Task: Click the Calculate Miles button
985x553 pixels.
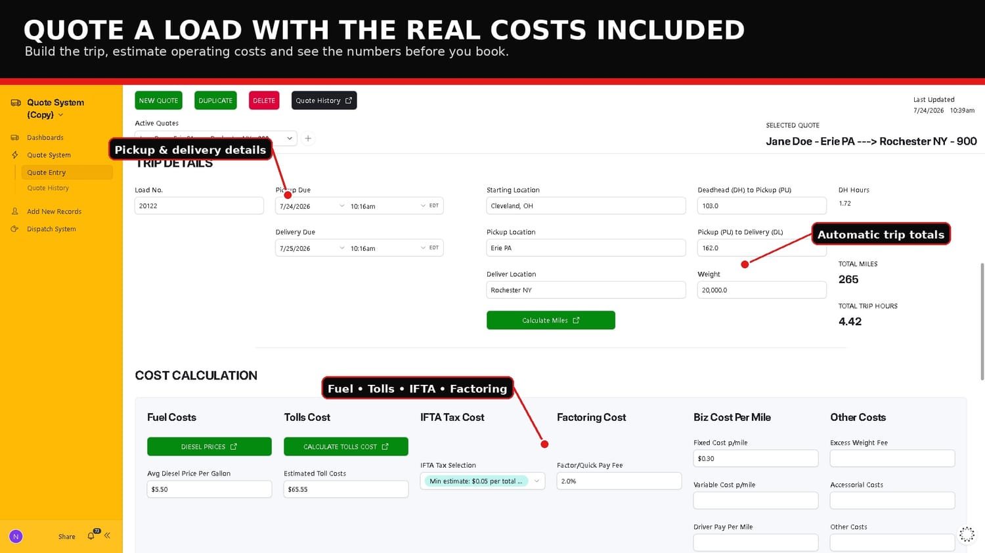Action: tap(551, 321)
